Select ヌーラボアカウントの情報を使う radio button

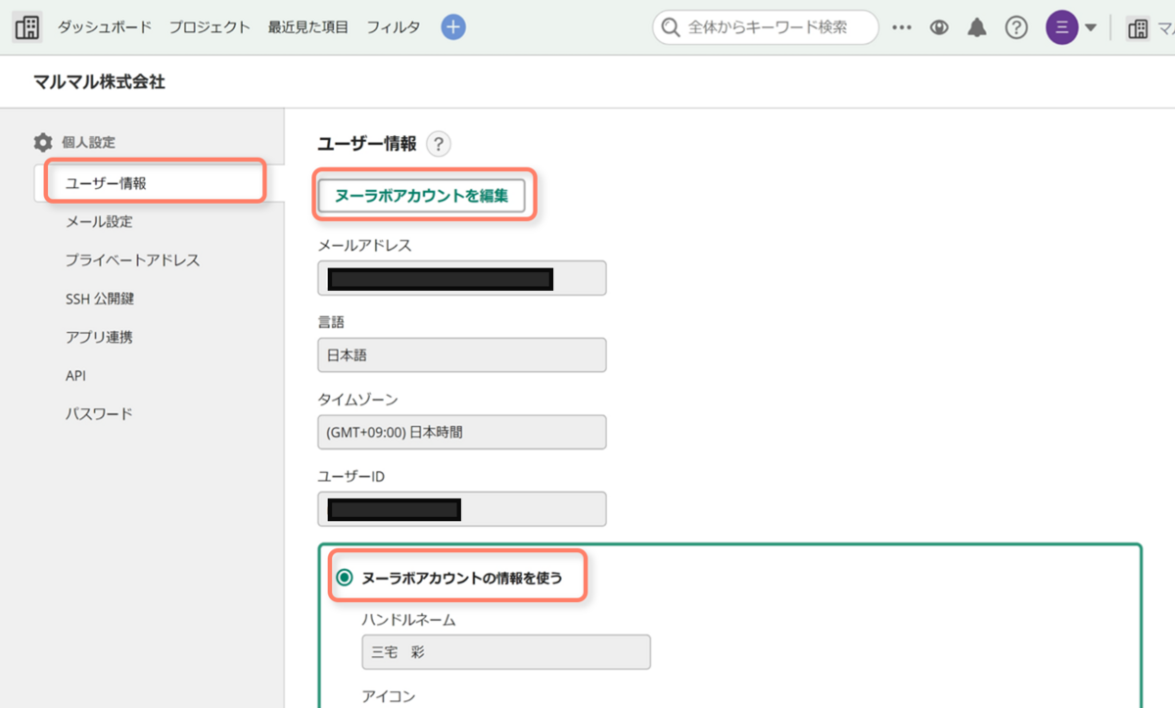pyautogui.click(x=345, y=578)
